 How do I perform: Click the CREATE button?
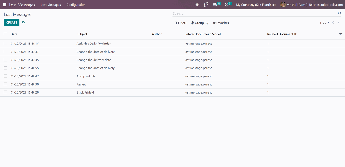click(11, 22)
